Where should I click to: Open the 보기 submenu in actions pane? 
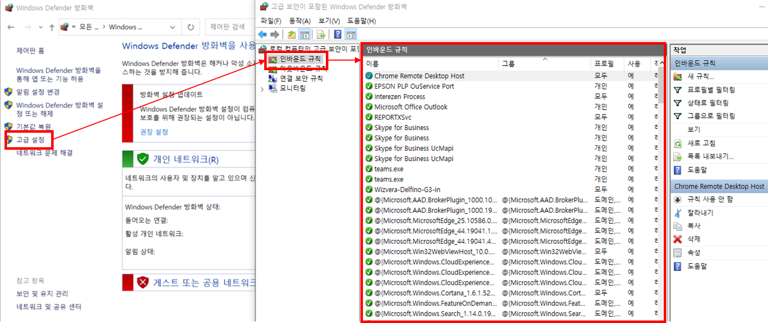(x=694, y=129)
